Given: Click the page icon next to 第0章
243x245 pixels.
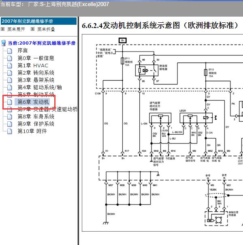Looking at the screenshot, I should [x=10, y=58].
